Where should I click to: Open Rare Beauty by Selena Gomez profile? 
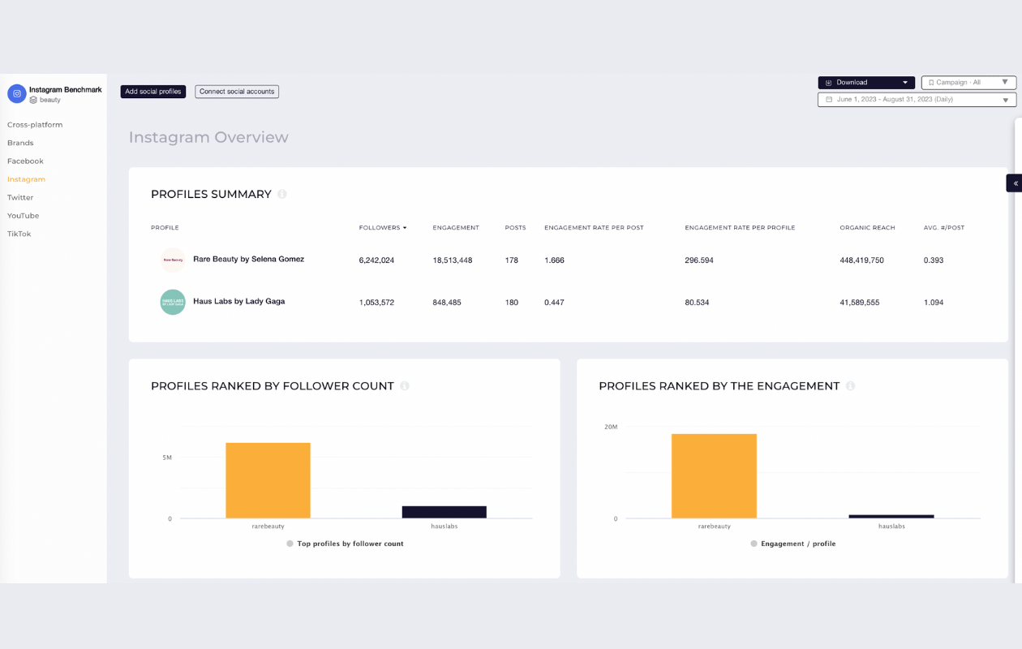(x=248, y=260)
